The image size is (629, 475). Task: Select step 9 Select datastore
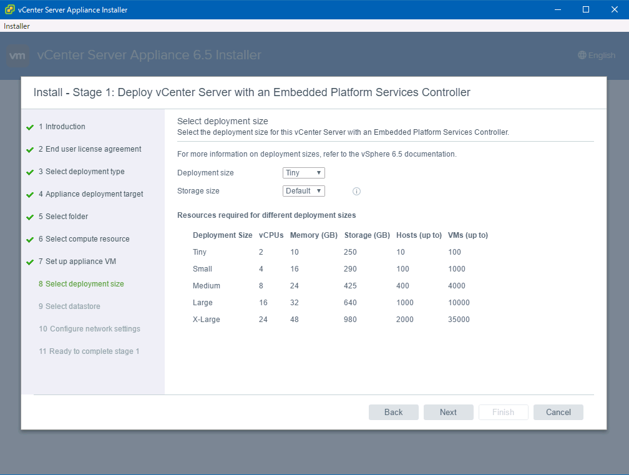pyautogui.click(x=69, y=306)
